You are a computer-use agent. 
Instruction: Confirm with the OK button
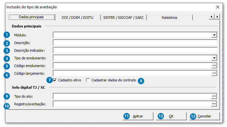(171, 116)
